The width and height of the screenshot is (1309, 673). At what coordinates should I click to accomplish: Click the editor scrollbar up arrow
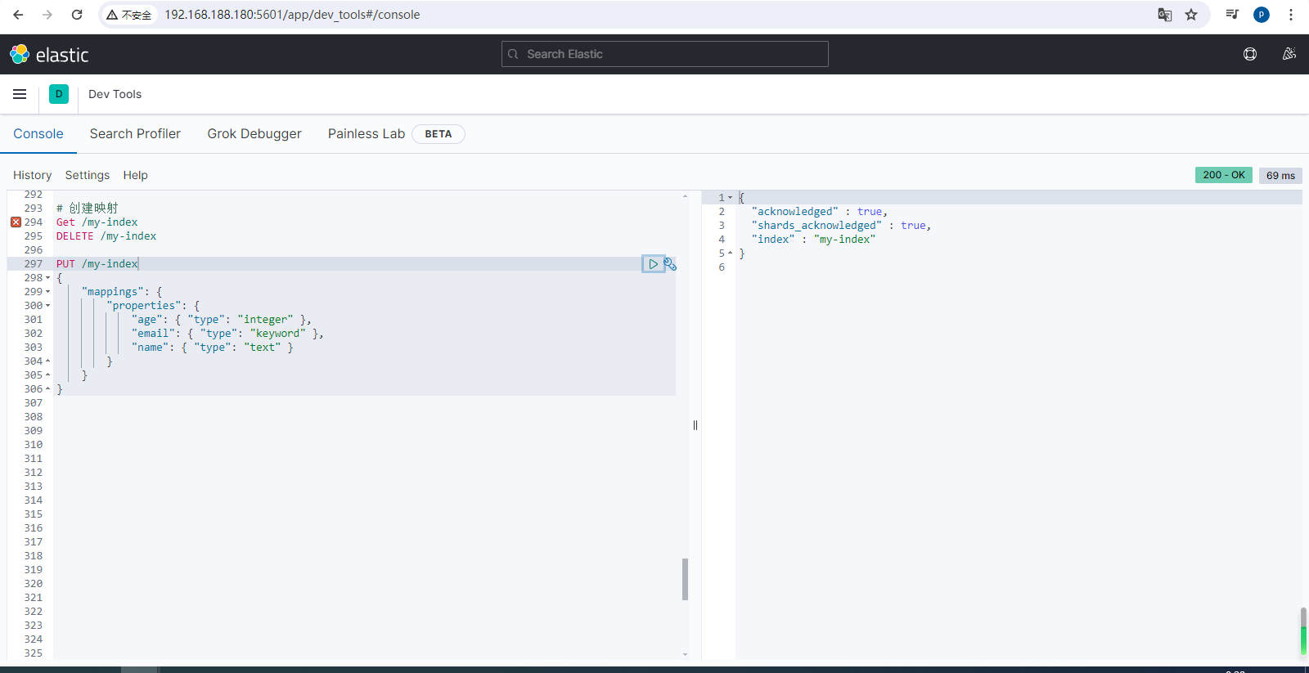coord(685,196)
